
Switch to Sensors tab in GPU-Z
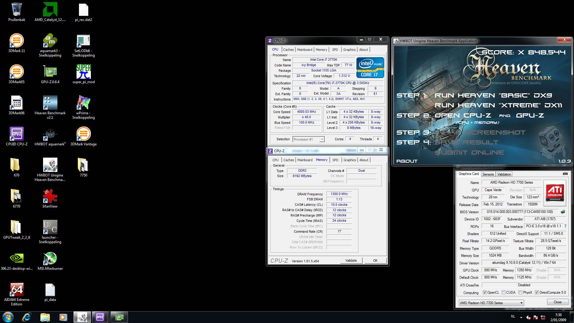pyautogui.click(x=488, y=174)
